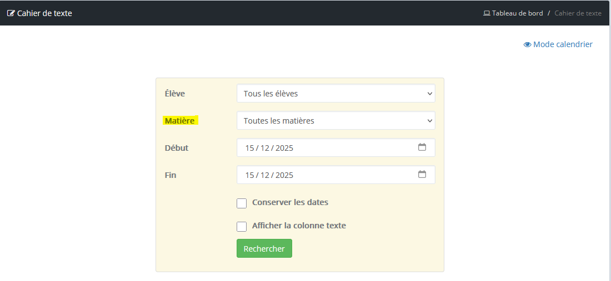Click the Cahier de texte breadcrumb item

tap(578, 13)
